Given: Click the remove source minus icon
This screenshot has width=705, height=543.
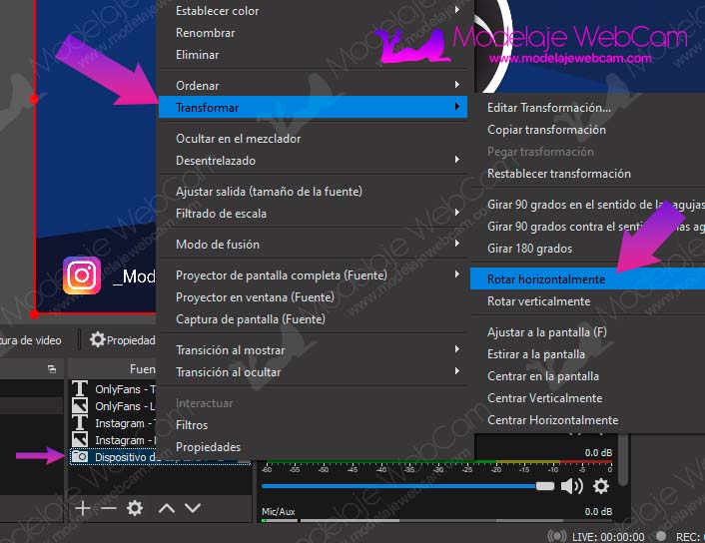Looking at the screenshot, I should (x=108, y=508).
